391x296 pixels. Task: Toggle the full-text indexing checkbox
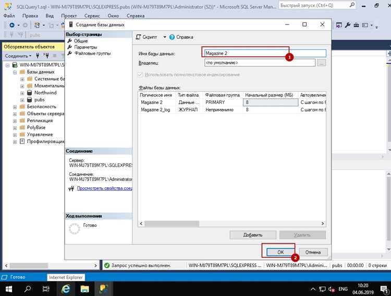point(140,74)
